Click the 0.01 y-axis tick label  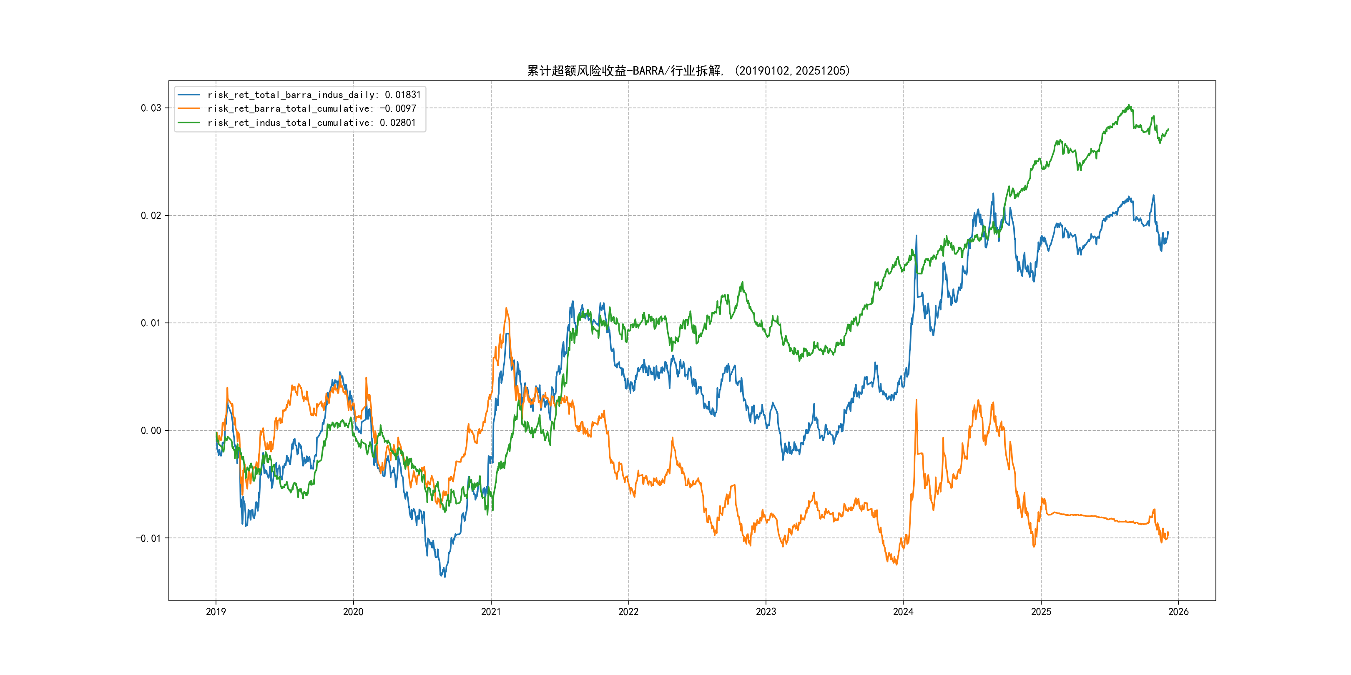pos(151,323)
